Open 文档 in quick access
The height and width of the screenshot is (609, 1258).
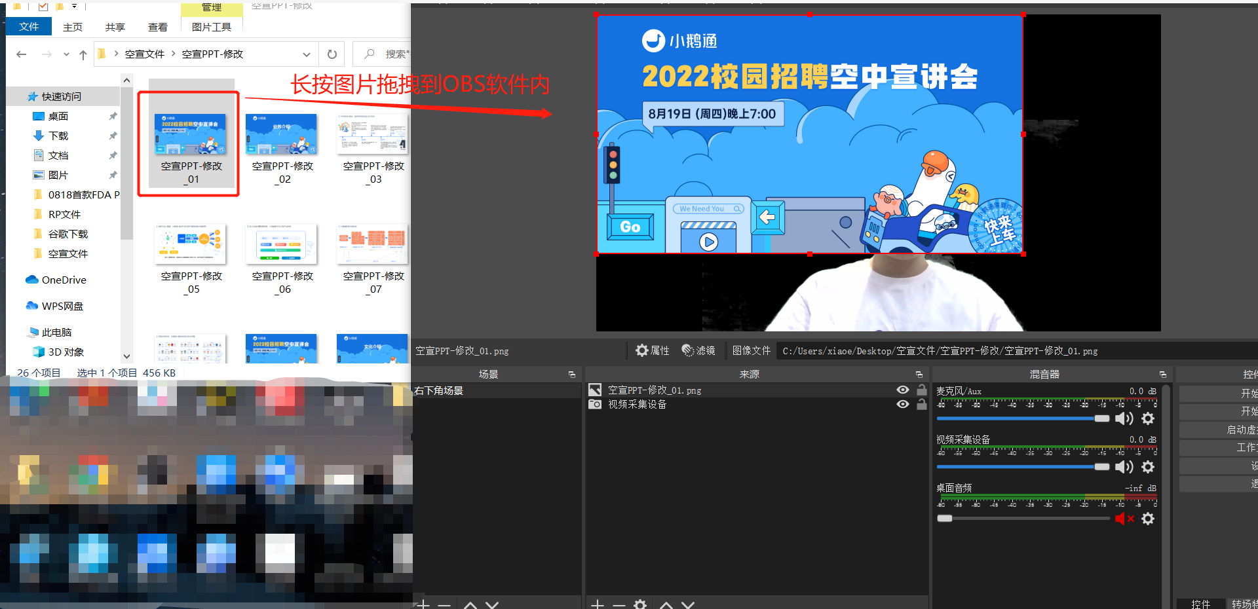[51, 155]
